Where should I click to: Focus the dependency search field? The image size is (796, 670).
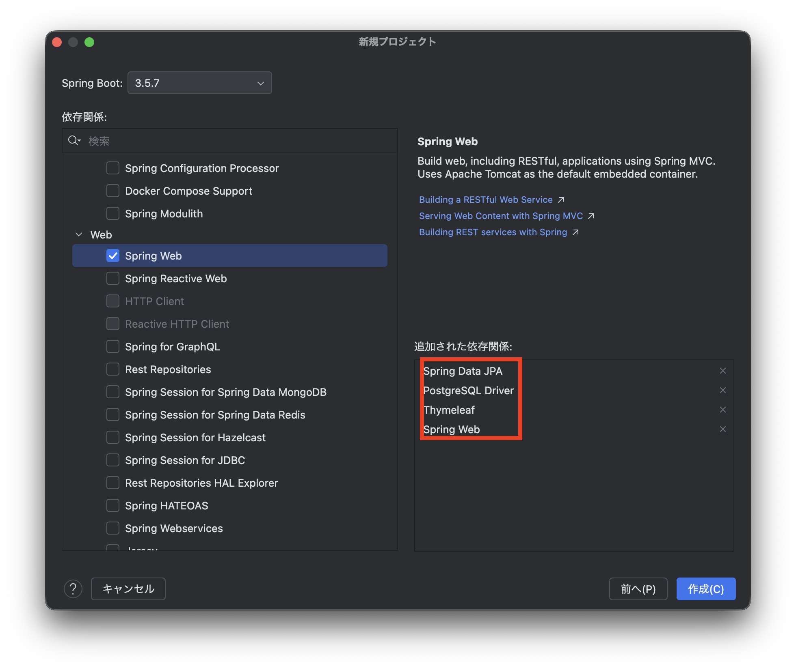tap(240, 141)
